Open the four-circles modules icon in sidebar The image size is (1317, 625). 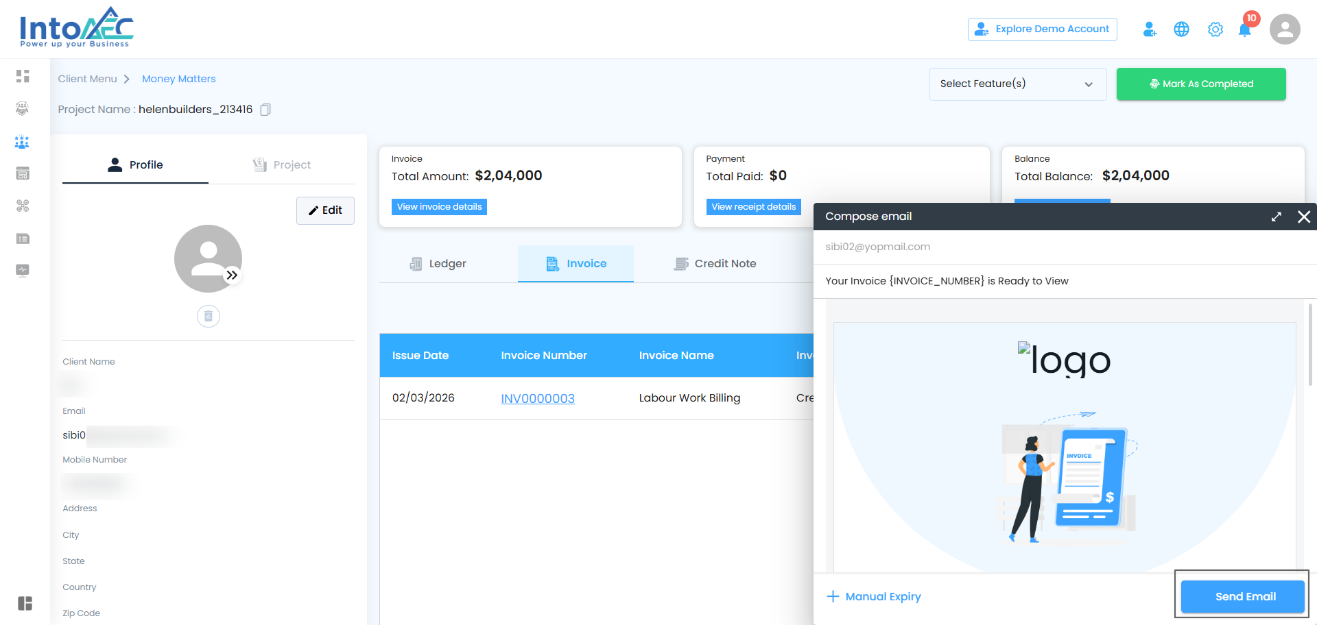point(23,206)
